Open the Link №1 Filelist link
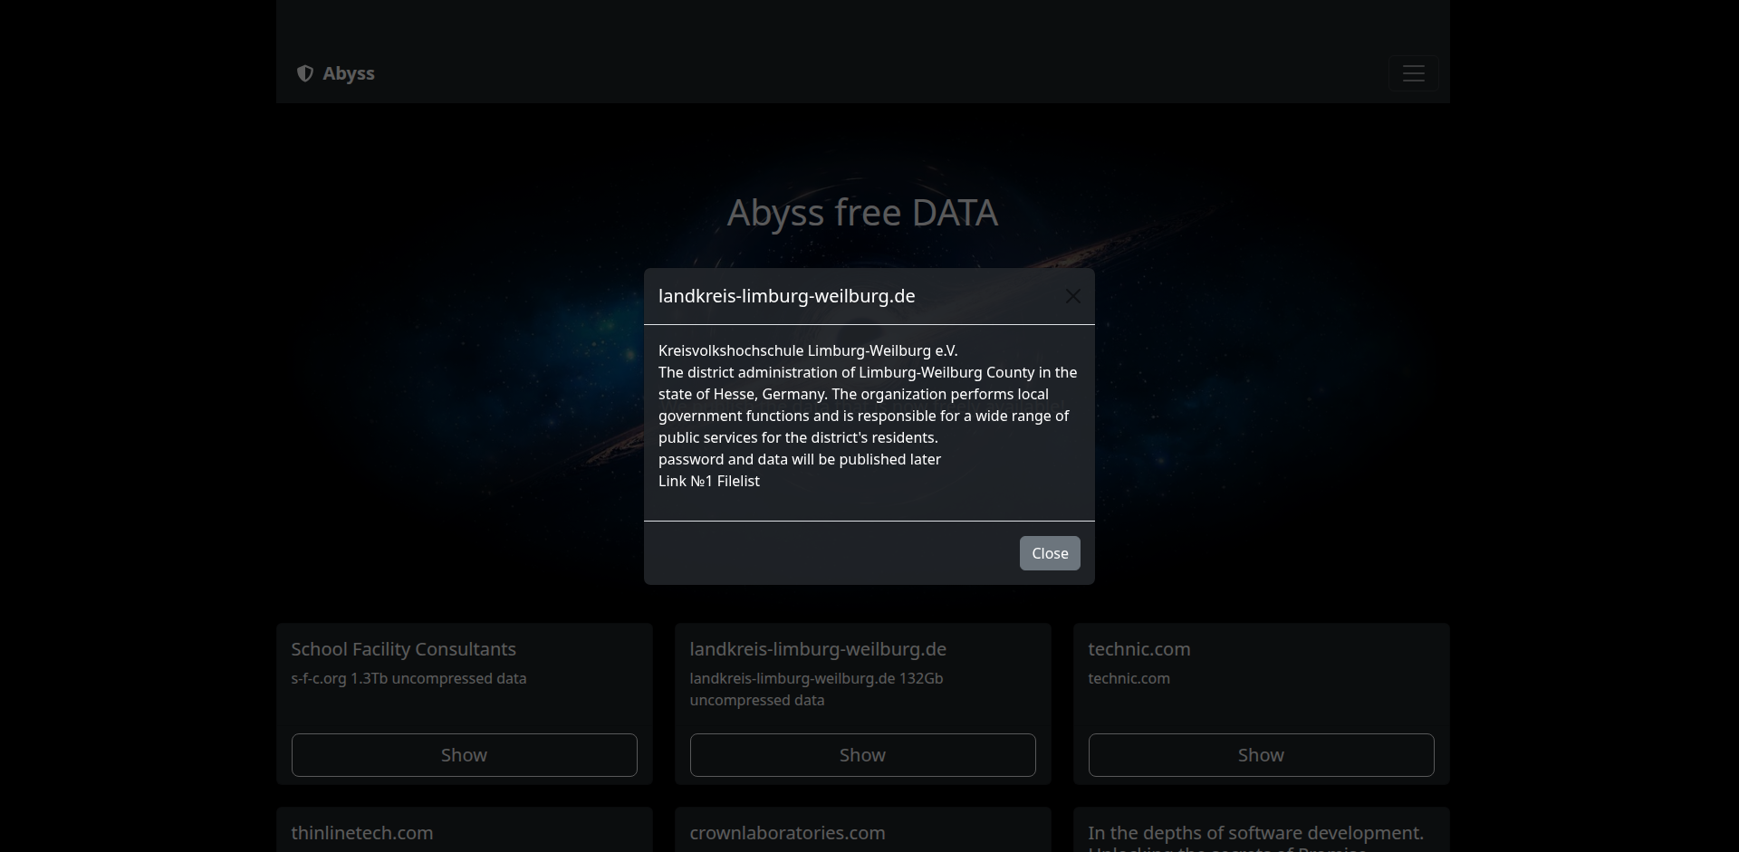This screenshot has width=1739, height=852. (708, 481)
